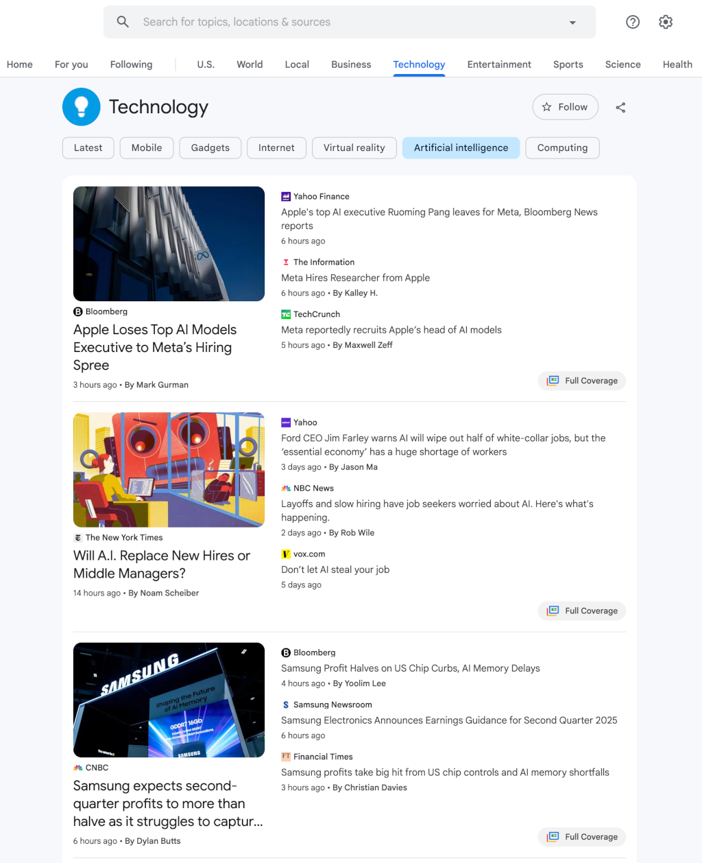
Task: Click the share icon beside the Follow button
Action: click(x=620, y=107)
